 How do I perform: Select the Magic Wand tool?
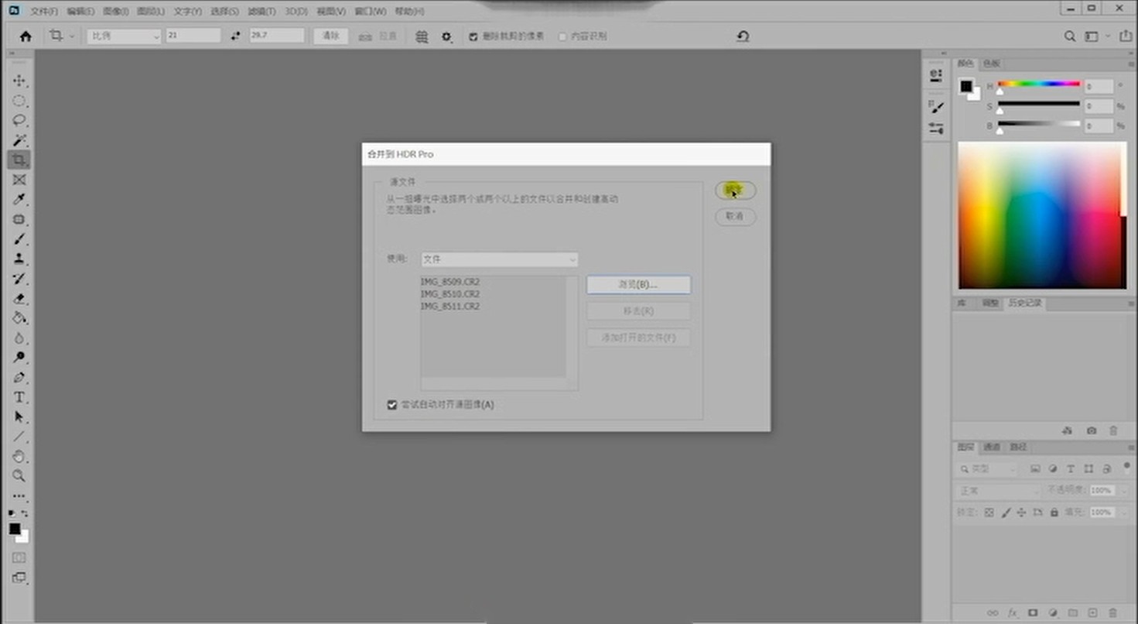click(19, 140)
